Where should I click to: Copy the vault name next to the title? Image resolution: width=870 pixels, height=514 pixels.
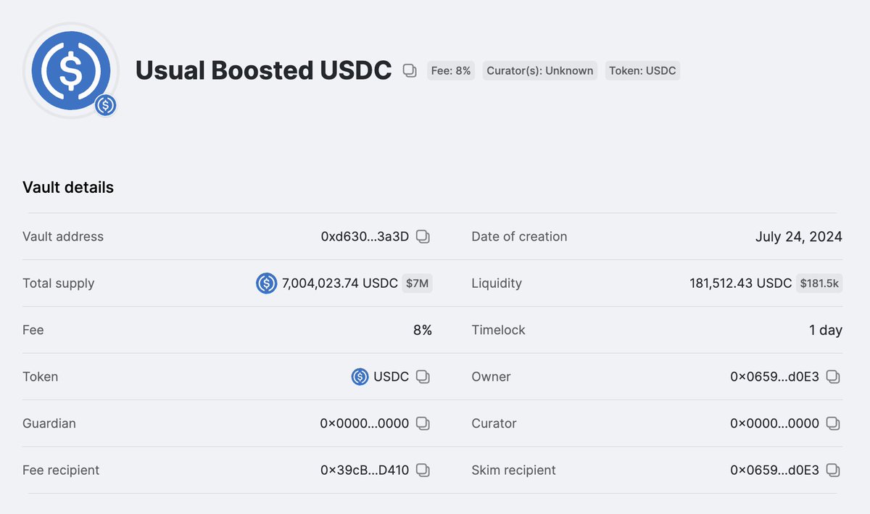(410, 70)
